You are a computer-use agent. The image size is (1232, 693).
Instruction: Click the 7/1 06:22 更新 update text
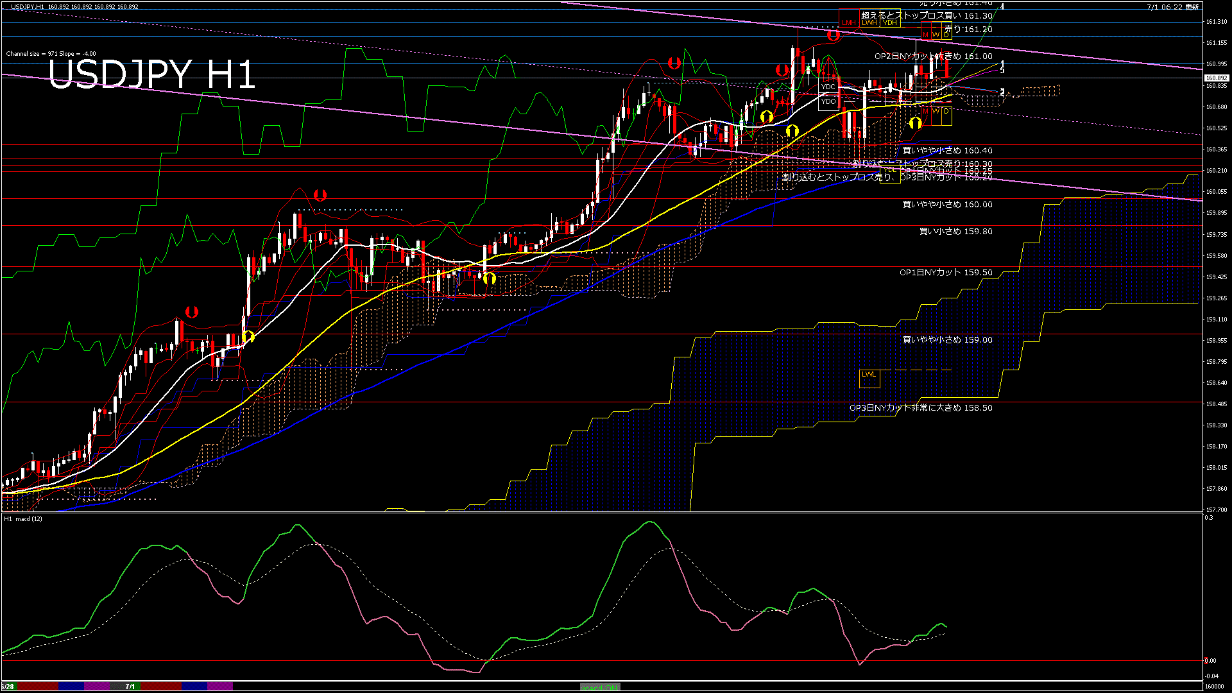(x=1172, y=6)
